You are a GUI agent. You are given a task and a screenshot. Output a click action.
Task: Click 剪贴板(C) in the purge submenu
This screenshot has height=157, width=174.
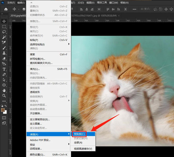pyautogui.click(x=79, y=134)
